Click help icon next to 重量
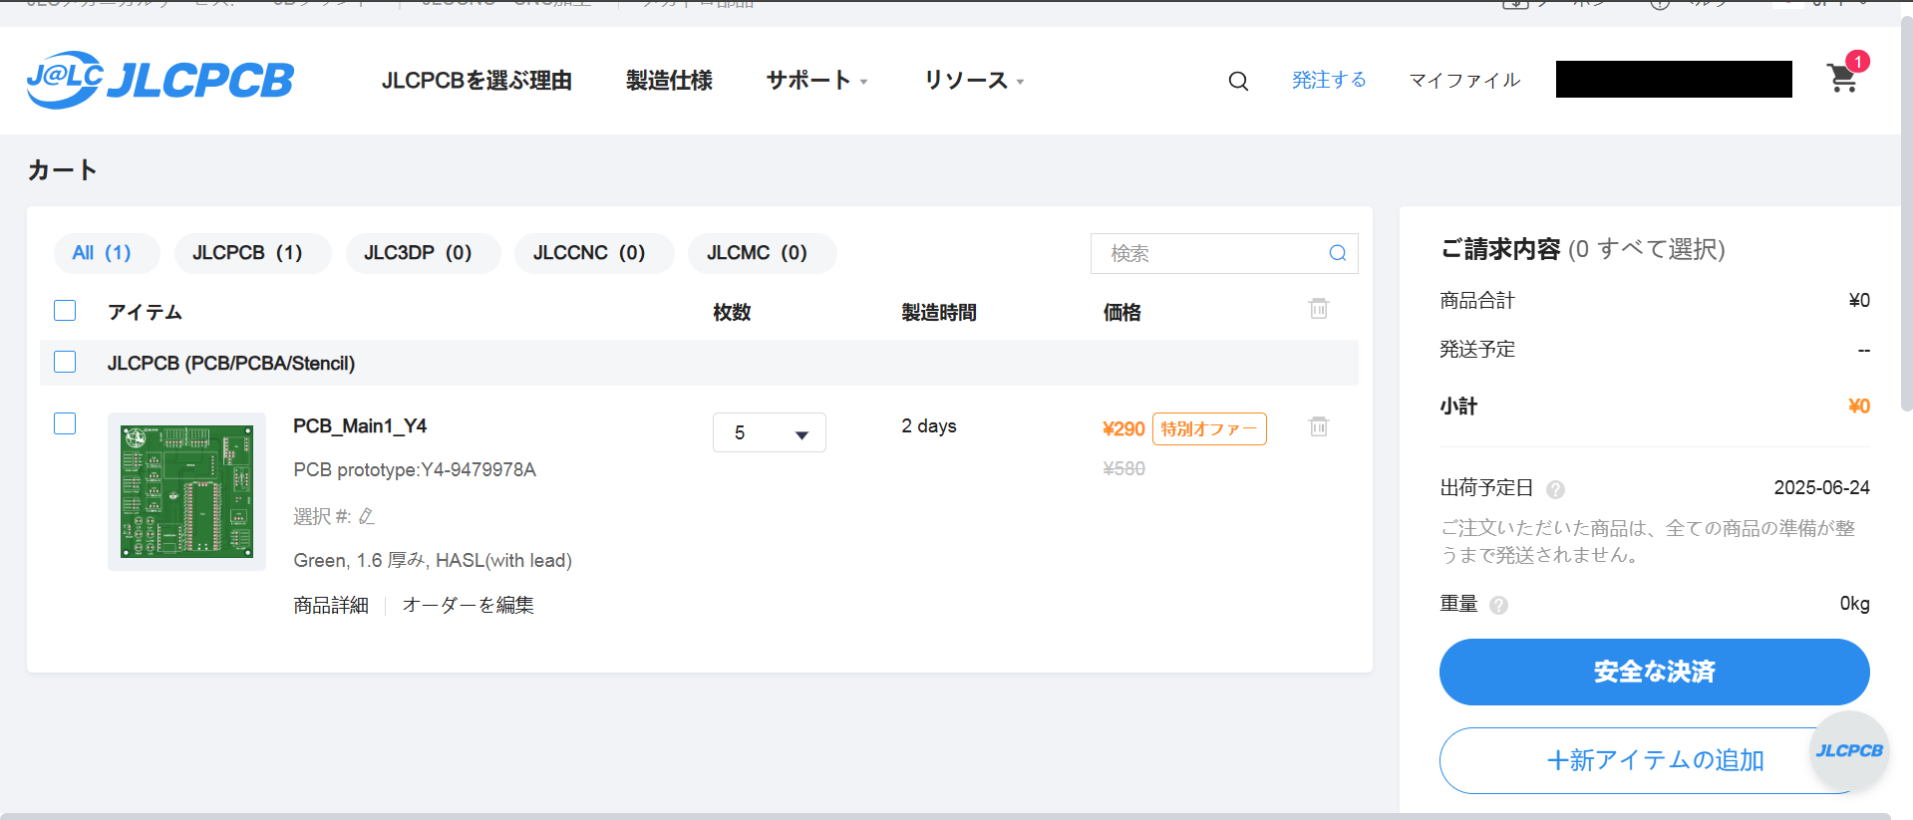This screenshot has height=820, width=1913. click(1498, 605)
